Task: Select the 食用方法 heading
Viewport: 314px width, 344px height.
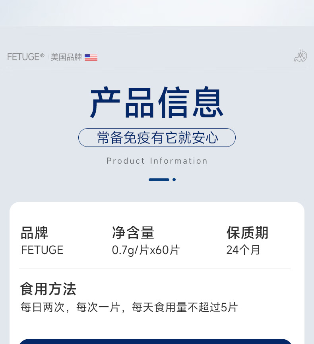Action: 48,289
